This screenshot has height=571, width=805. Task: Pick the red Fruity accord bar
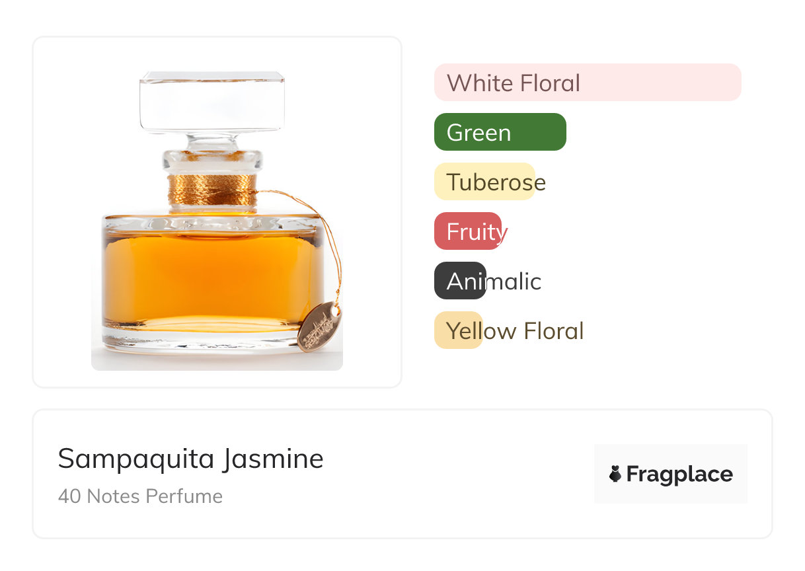tap(468, 231)
